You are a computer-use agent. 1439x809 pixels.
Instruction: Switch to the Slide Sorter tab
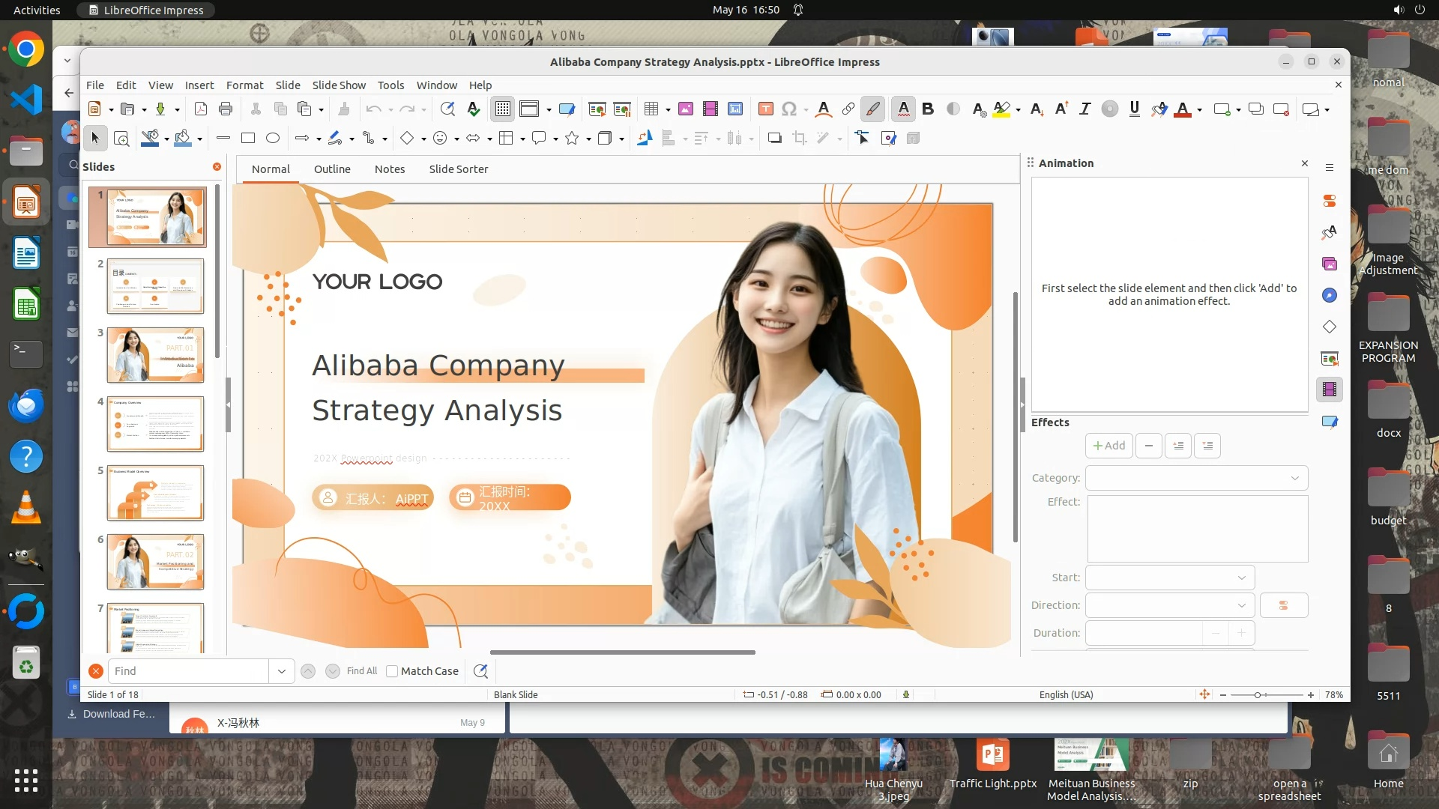click(x=458, y=169)
